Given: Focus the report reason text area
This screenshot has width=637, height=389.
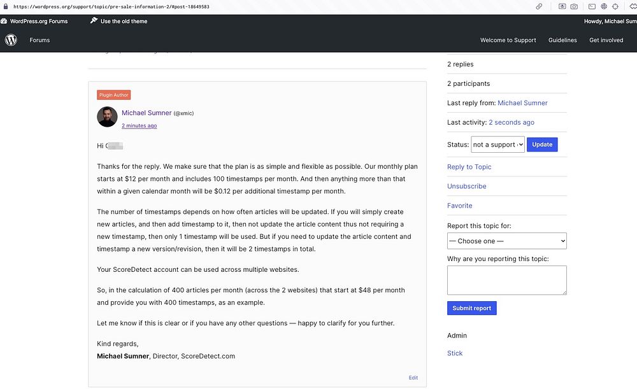Looking at the screenshot, I should [506, 280].
